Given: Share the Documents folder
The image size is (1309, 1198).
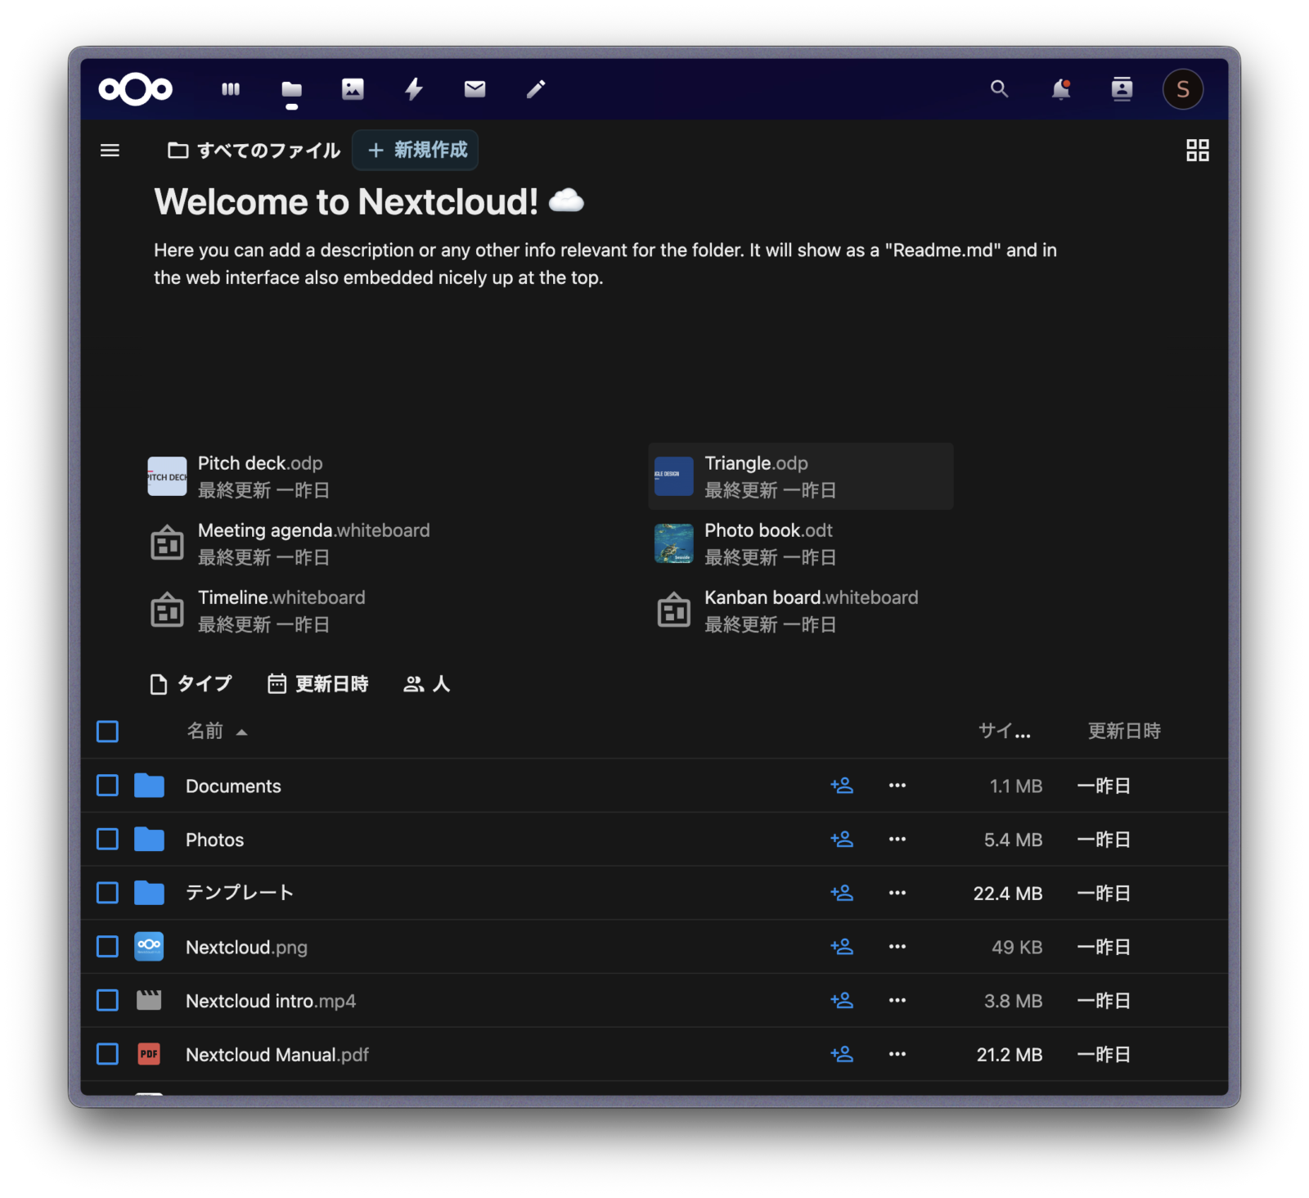Looking at the screenshot, I should pyautogui.click(x=842, y=786).
